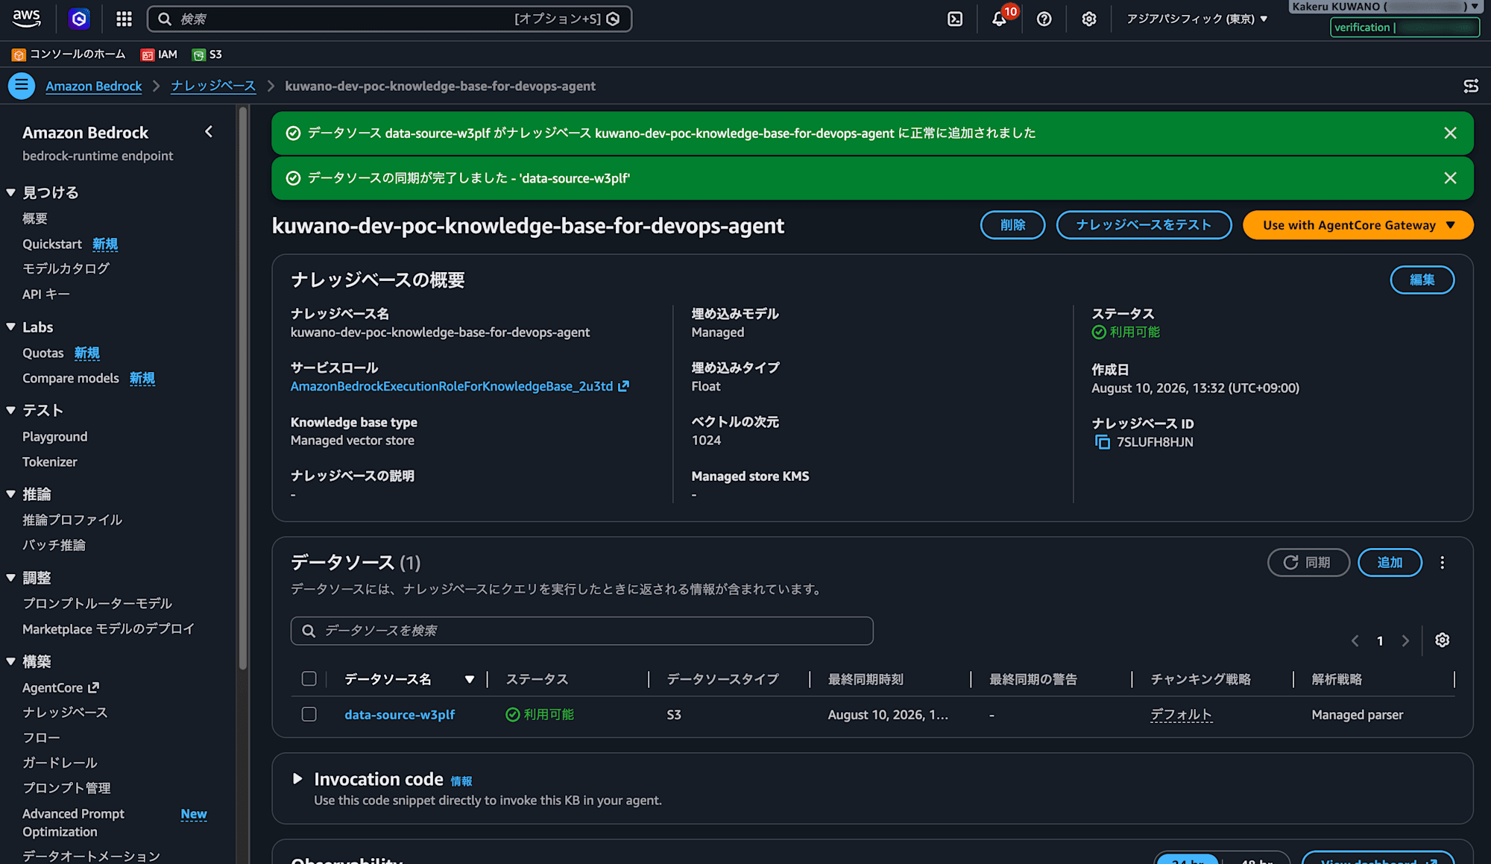Open Advanced Prompt Optimization in sidebar
Screen dimensions: 1491x864
(73, 823)
